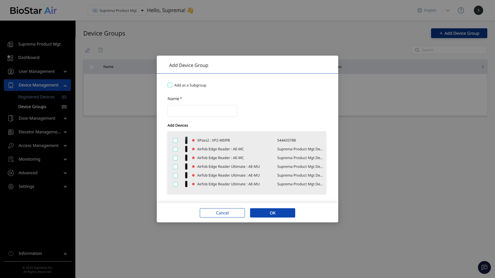
Task: Click the Name text input field
Action: (x=202, y=111)
